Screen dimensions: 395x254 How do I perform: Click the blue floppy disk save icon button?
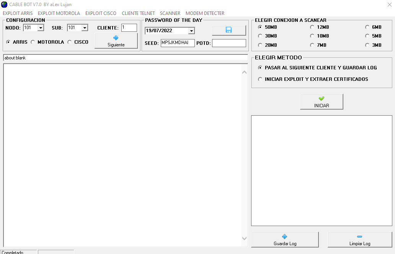pos(229,30)
